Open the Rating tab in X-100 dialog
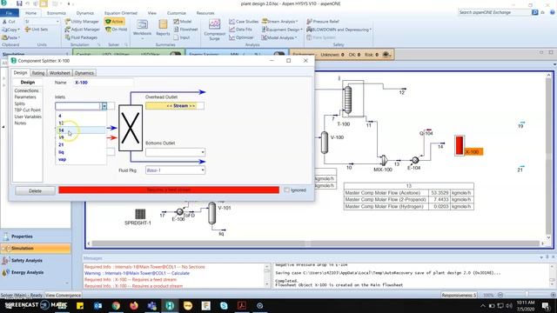 [38, 73]
